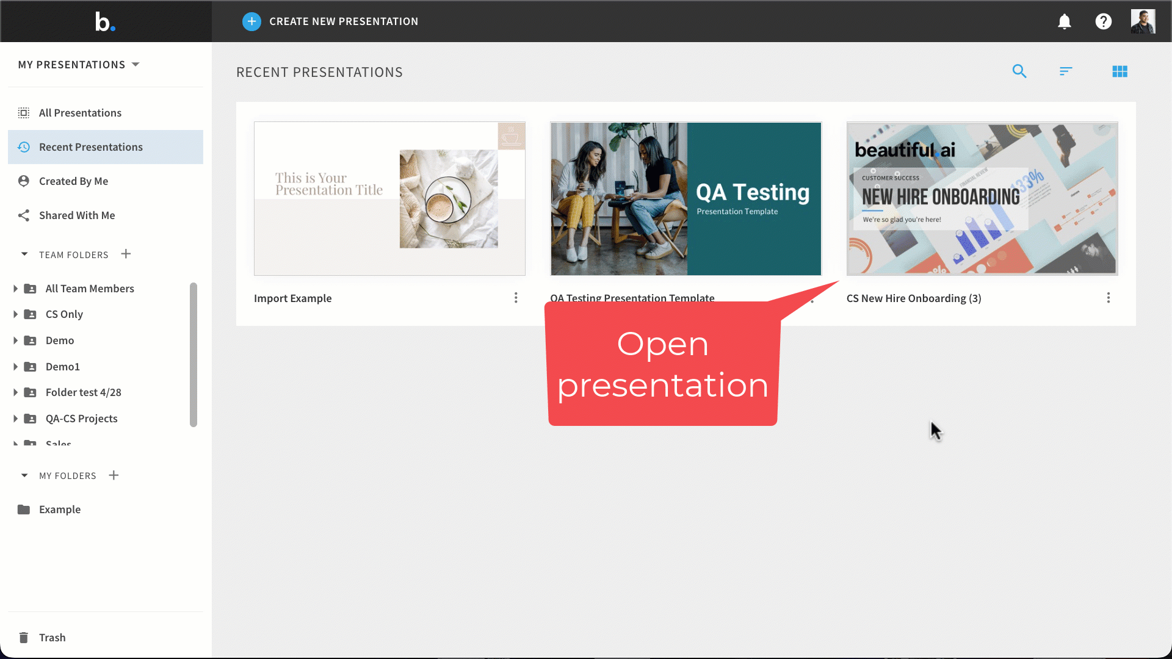Open QA Testing Presentation Template title
The height and width of the screenshot is (659, 1172).
(x=632, y=298)
